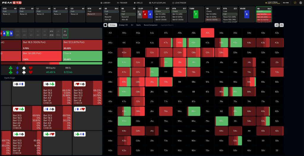Choose Raise 8.1 in the SB column
The width and height of the screenshot is (304, 156).
111,17
